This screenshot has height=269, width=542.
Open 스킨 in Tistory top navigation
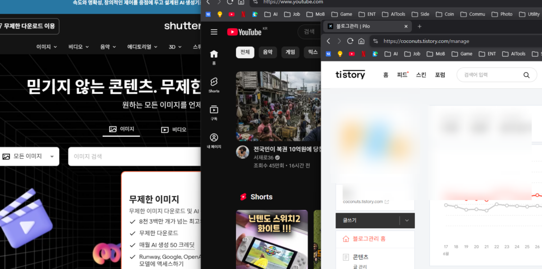pos(421,75)
